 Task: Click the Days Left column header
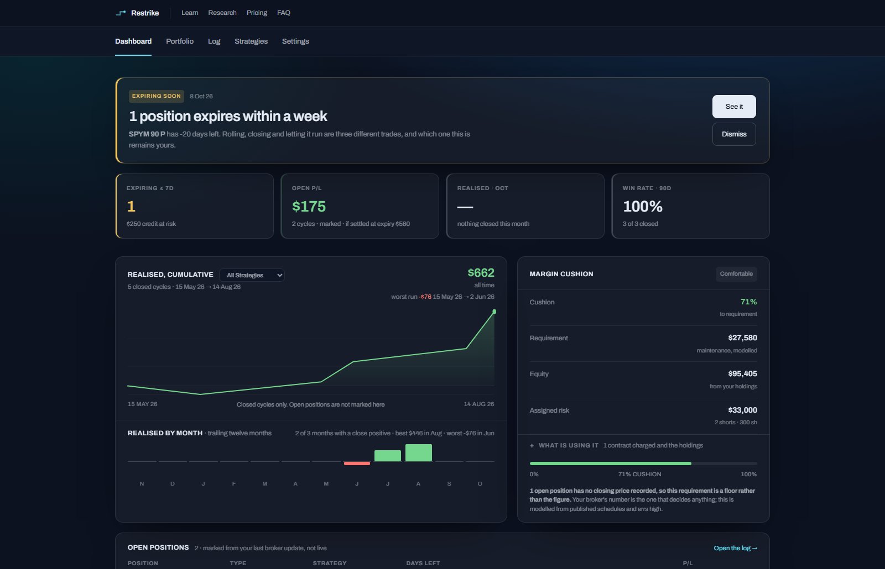click(x=423, y=563)
